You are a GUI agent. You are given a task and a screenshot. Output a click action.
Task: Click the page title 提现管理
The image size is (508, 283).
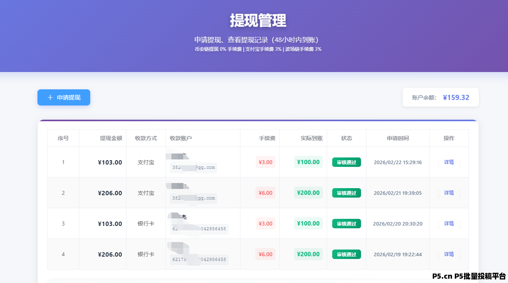[x=258, y=21]
